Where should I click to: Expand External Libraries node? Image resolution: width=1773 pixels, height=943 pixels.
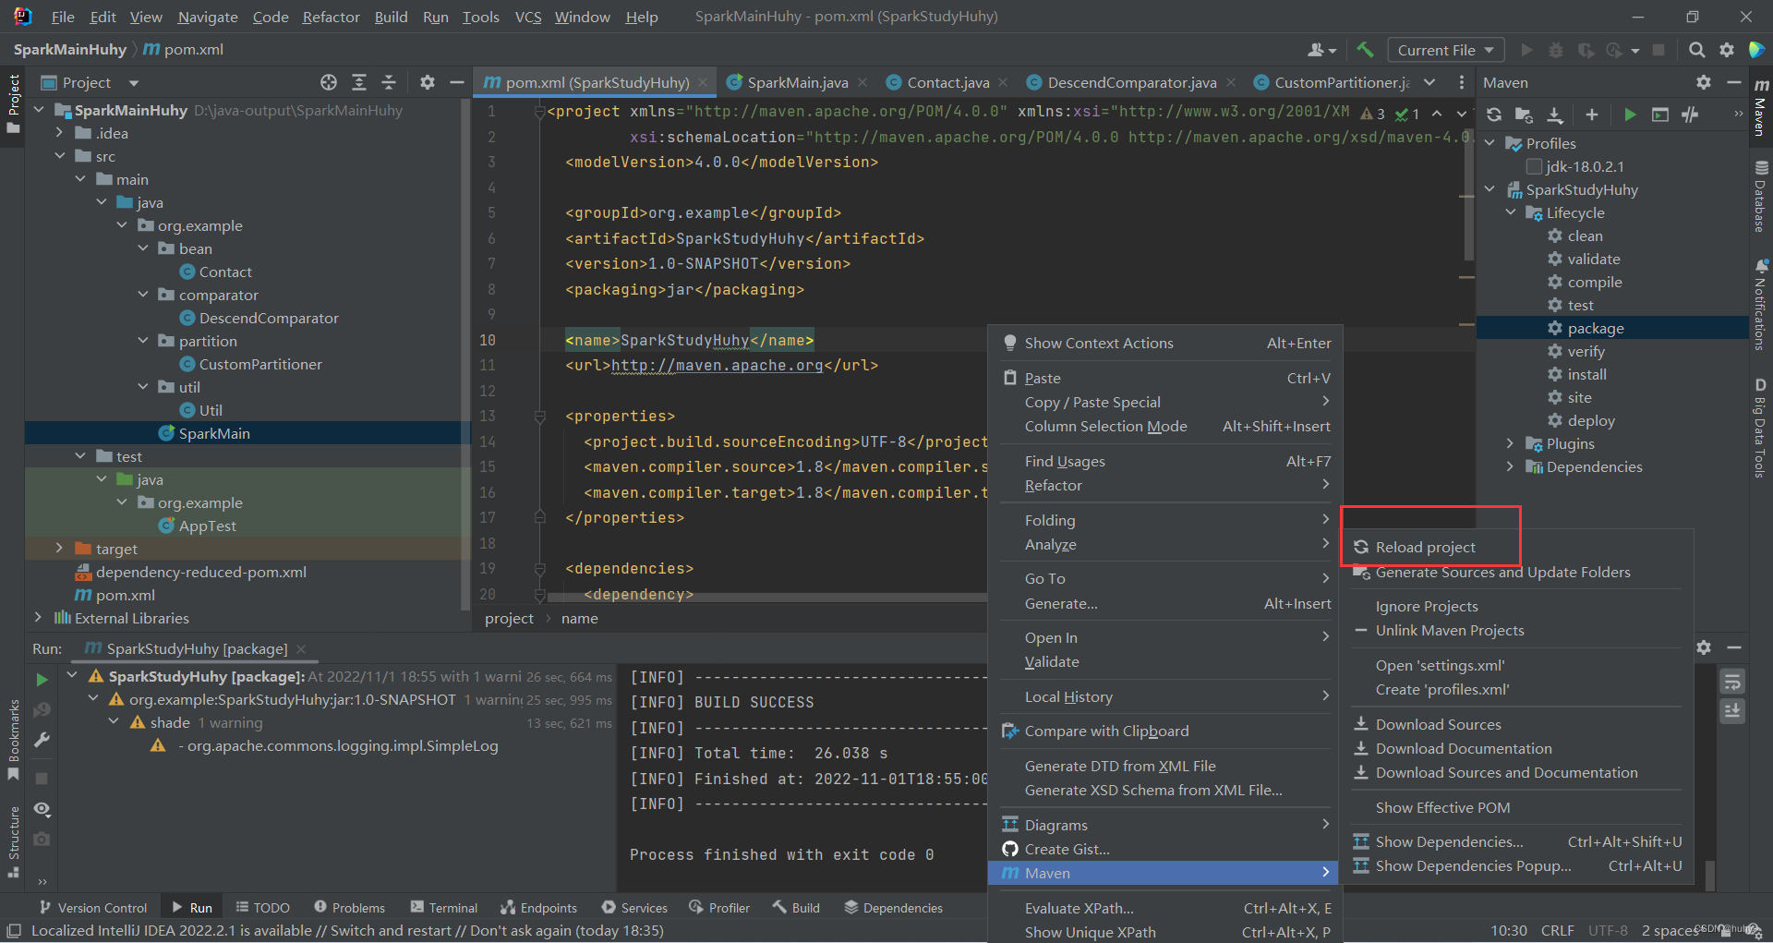point(38,618)
